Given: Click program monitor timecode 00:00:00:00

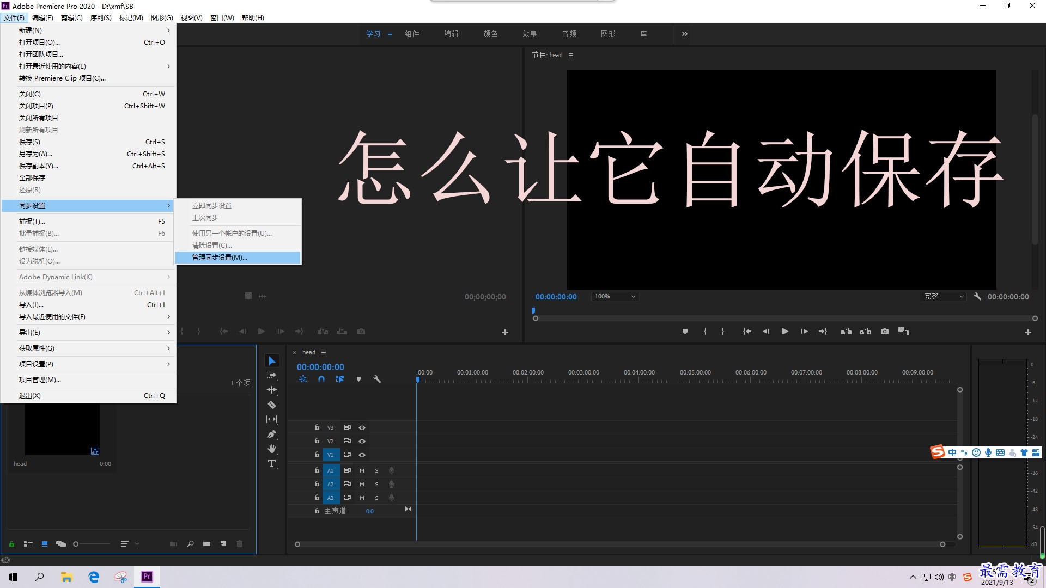Looking at the screenshot, I should point(556,297).
